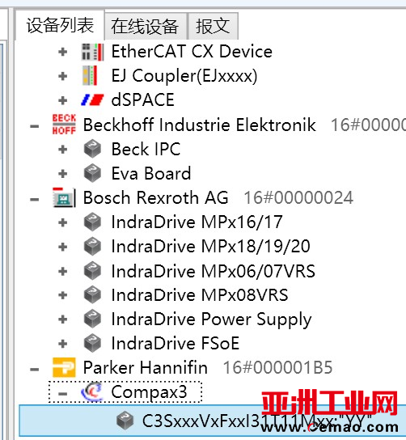The height and width of the screenshot is (440, 406).
Task: Collapse the Parker Hannifin vendor node
Action: (35, 369)
